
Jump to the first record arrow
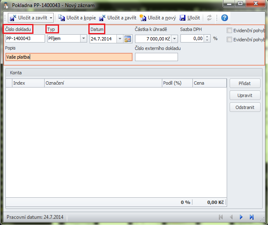click(221, 217)
